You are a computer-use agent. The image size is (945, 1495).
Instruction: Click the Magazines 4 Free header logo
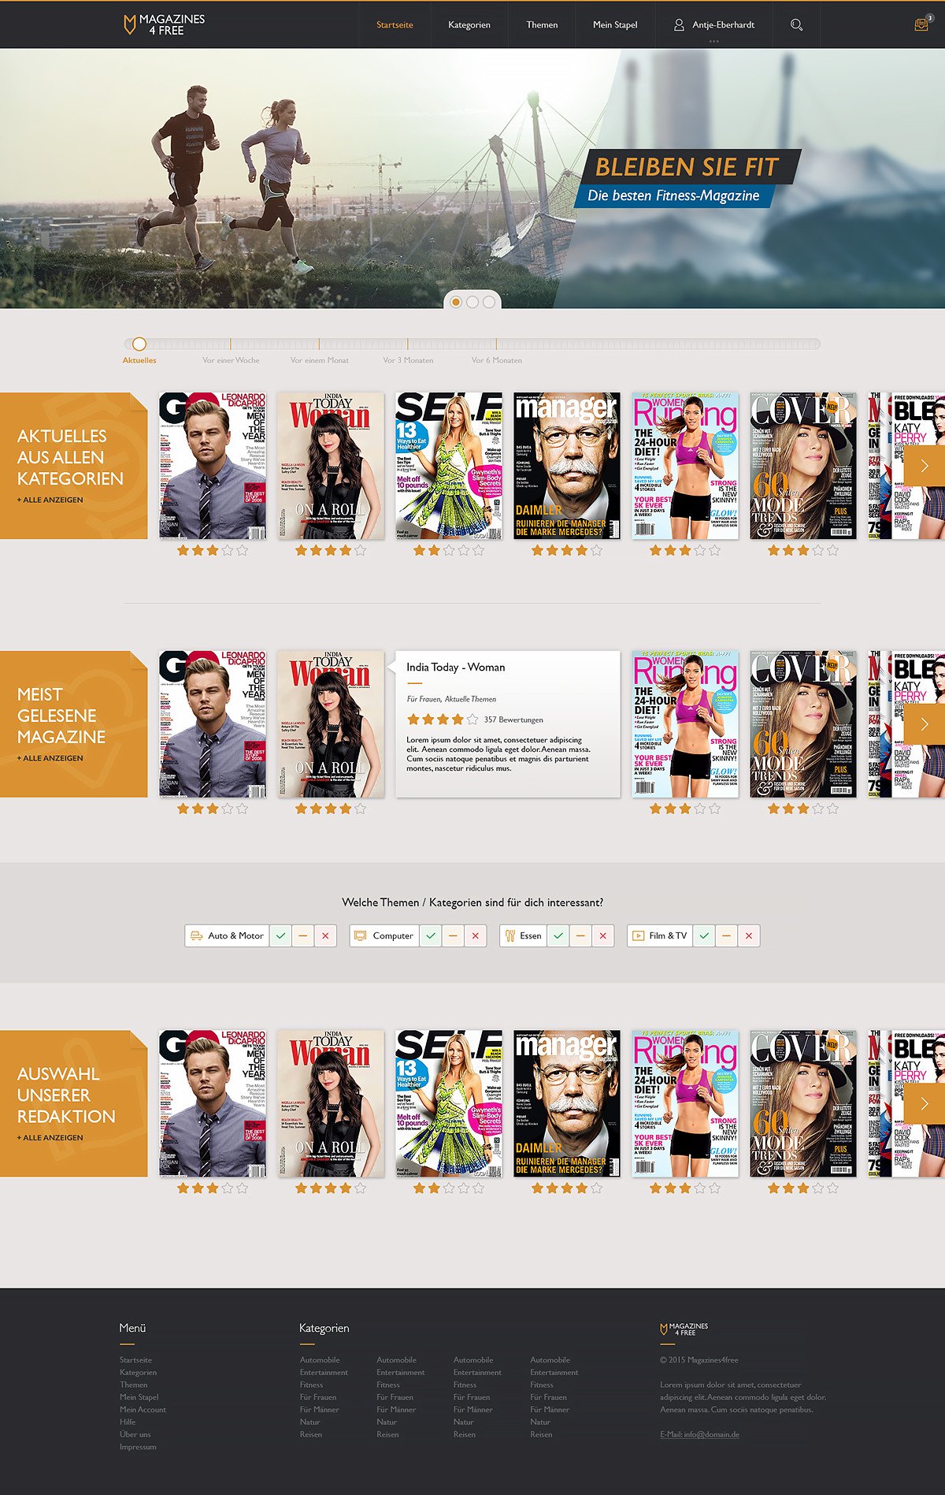pos(164,24)
